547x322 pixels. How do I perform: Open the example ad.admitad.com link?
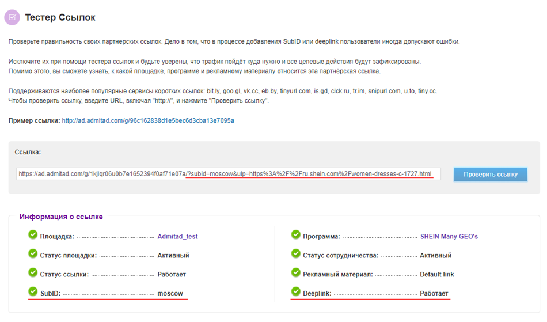pyautogui.click(x=148, y=121)
